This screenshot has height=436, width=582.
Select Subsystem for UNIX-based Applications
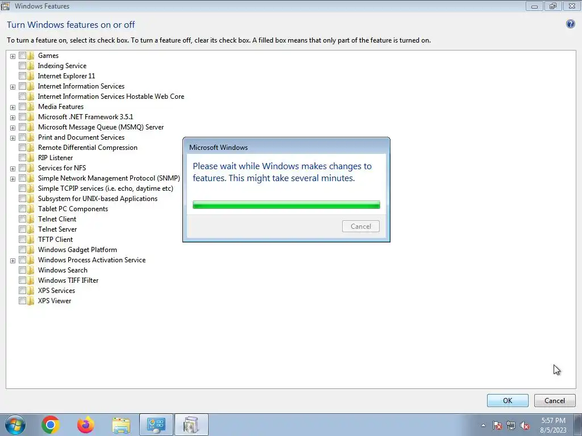point(98,199)
